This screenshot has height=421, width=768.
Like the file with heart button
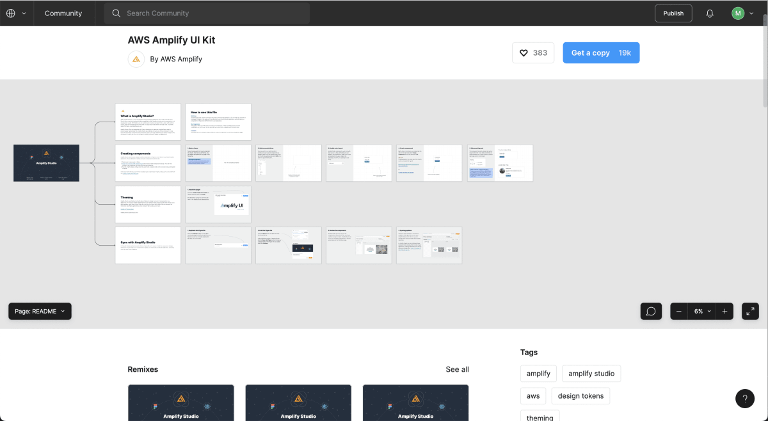(x=533, y=53)
